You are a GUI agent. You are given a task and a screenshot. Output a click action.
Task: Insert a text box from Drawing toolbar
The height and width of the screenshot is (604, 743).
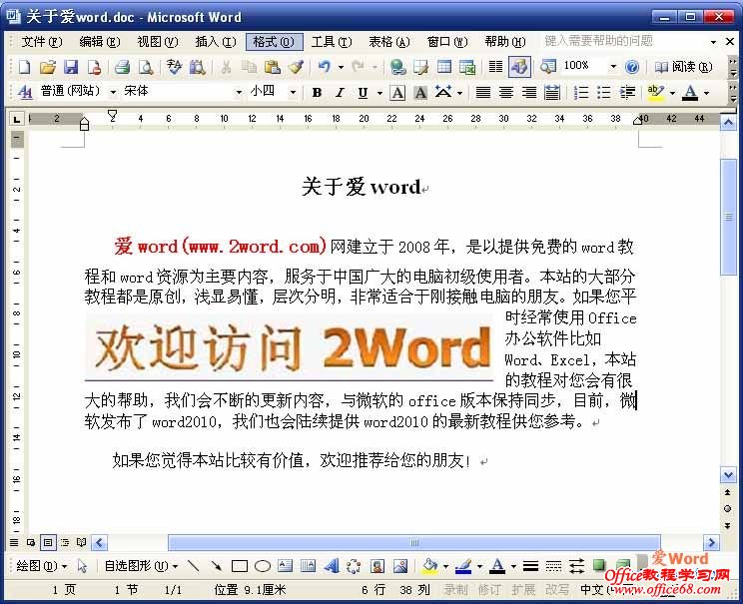pos(286,566)
